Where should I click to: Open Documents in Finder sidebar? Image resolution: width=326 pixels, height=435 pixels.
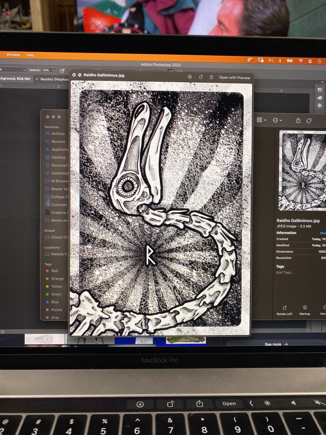pos(57,165)
